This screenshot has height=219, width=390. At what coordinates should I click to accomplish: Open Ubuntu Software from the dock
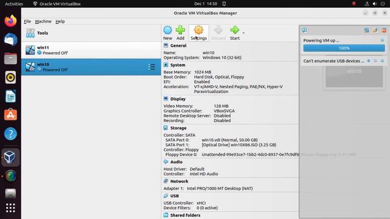click(x=10, y=115)
